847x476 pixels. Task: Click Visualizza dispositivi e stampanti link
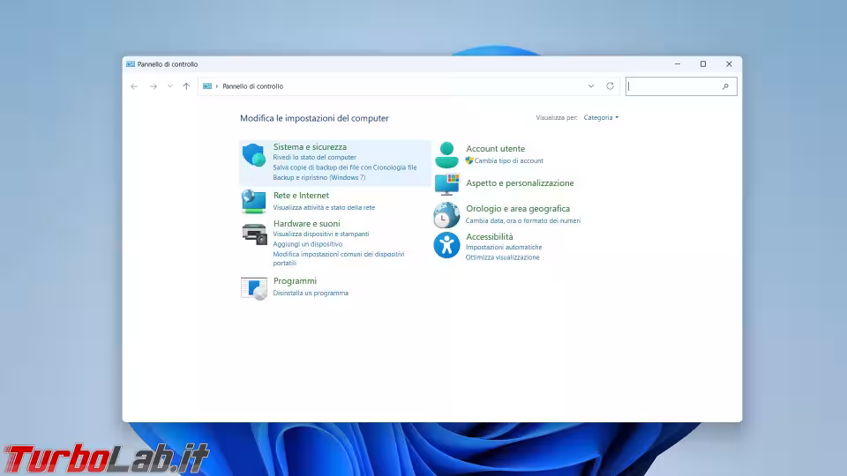tap(321, 234)
